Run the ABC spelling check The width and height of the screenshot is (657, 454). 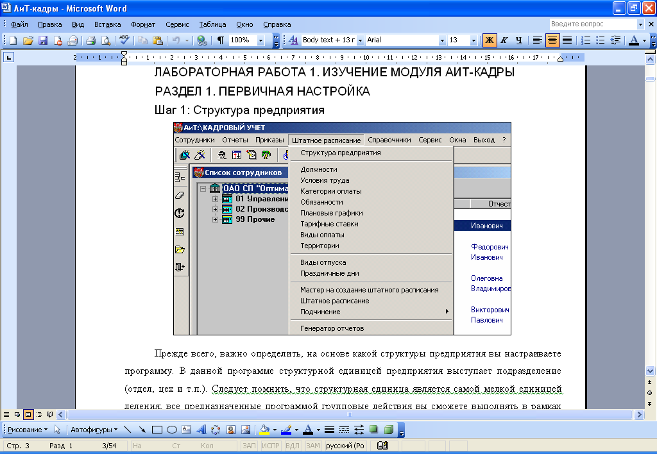point(124,40)
